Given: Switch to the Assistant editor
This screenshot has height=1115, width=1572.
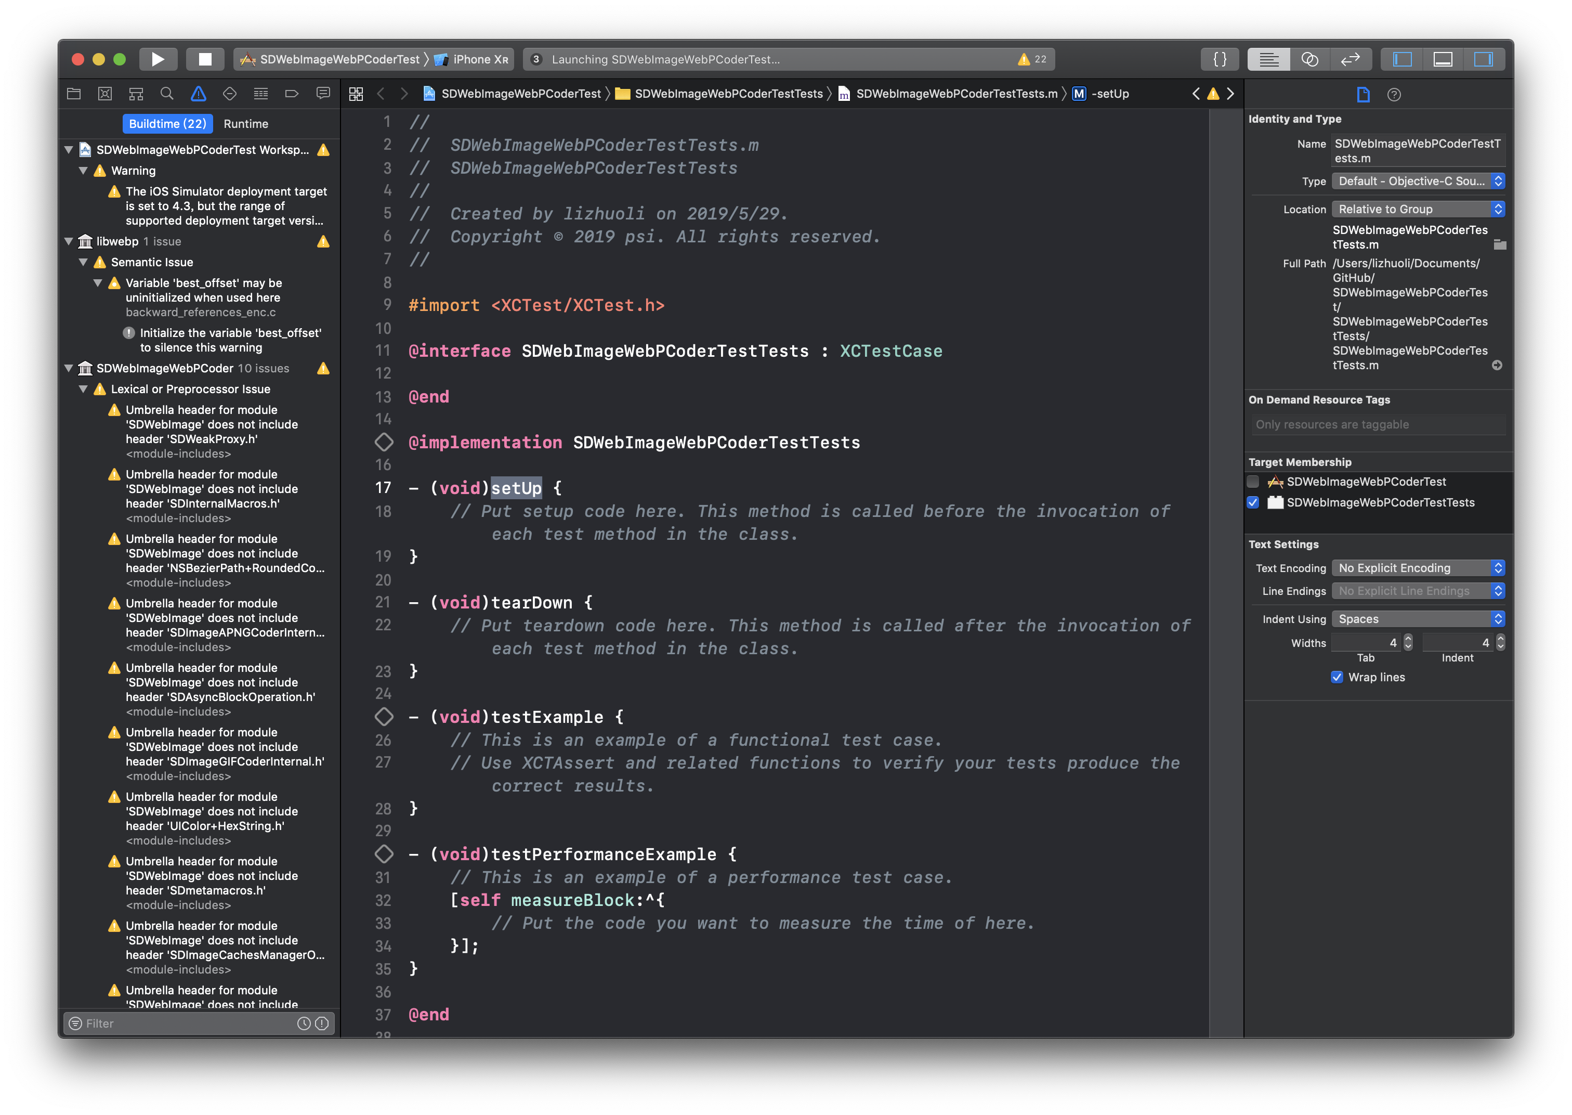Looking at the screenshot, I should [x=1309, y=59].
